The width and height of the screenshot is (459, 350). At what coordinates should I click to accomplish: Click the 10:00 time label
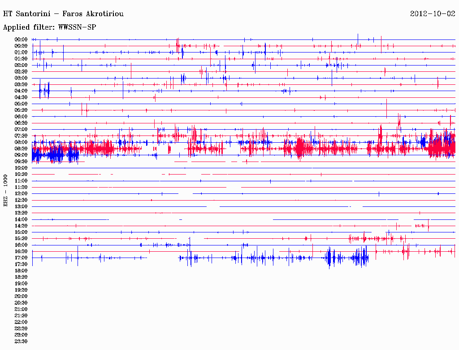[x=21, y=168]
